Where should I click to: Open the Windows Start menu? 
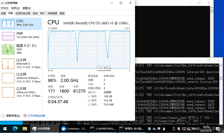5,129
